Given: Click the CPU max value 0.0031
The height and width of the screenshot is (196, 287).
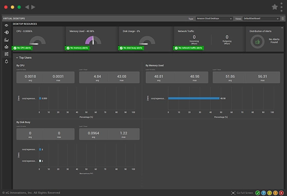Looking at the screenshot, I should tap(58, 76).
